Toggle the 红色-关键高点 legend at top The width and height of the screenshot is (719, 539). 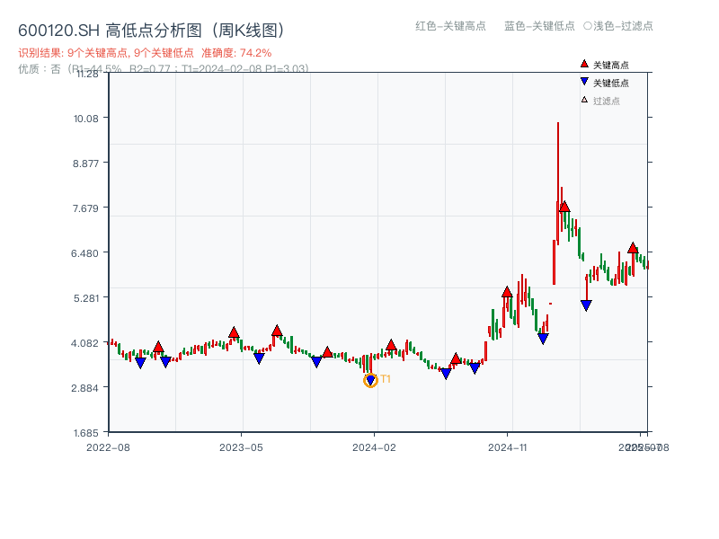pos(450,26)
